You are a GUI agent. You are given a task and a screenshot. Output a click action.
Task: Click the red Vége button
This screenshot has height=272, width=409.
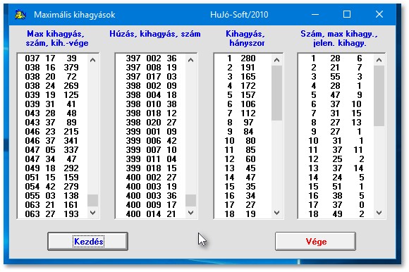pyautogui.click(x=316, y=241)
